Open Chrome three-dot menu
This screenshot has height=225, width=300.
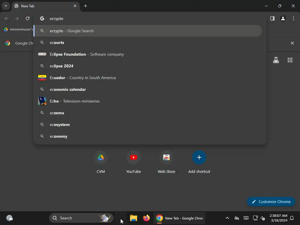coord(294,18)
